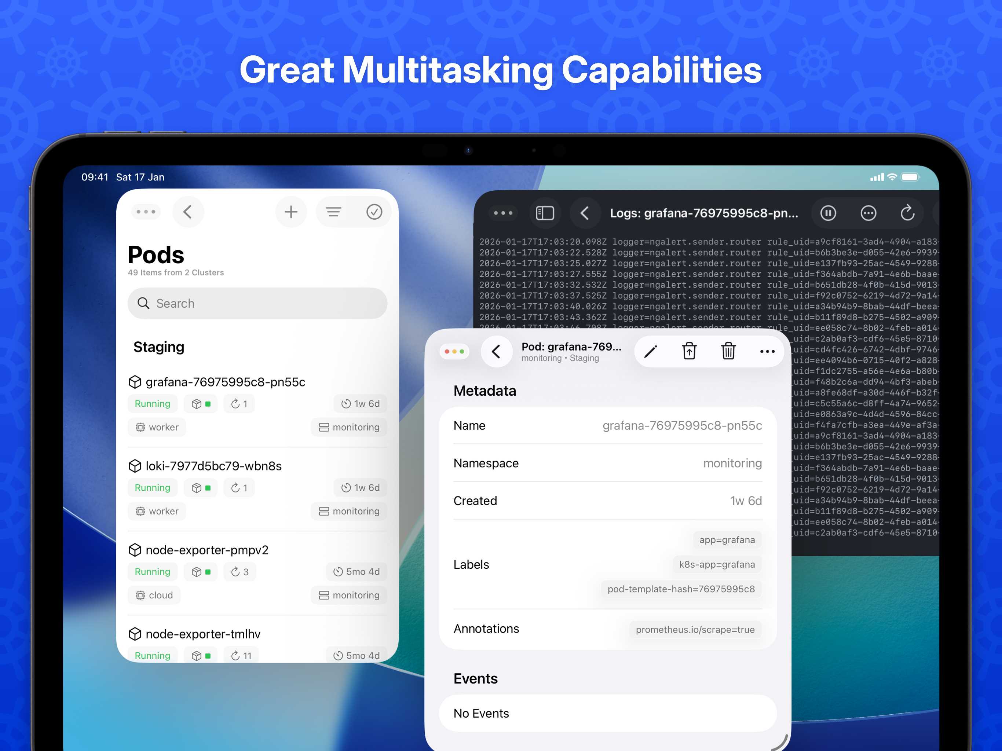Click the No Events row
The image size is (1002, 751).
tap(608, 714)
